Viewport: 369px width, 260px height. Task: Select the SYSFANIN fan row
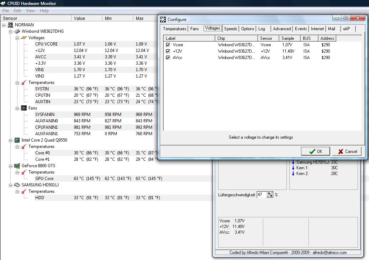96,115
